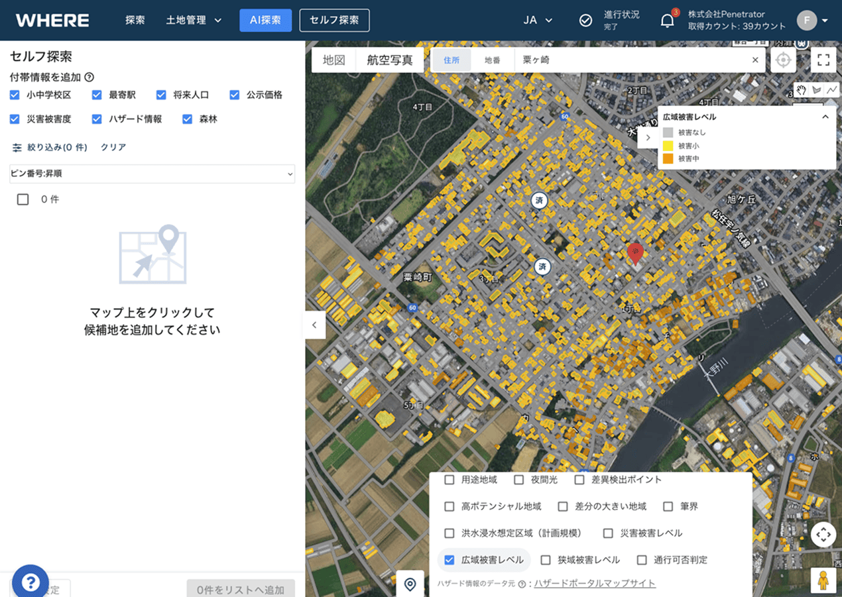
Task: Enter fullscreen map view
Action: tap(823, 60)
